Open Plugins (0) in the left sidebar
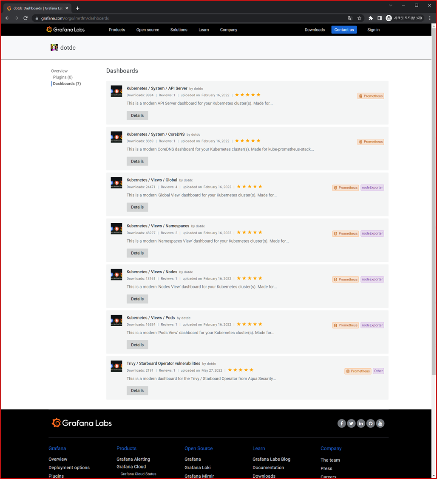Image resolution: width=437 pixels, height=479 pixels. [62, 77]
